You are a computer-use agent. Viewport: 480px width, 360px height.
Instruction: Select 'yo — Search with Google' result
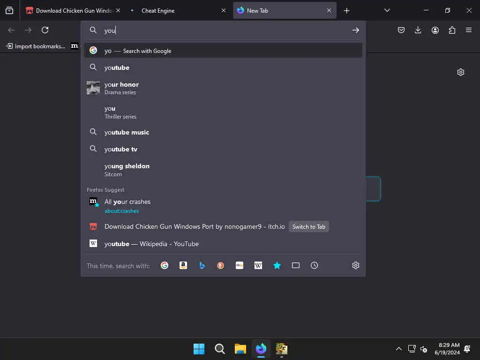(223, 51)
